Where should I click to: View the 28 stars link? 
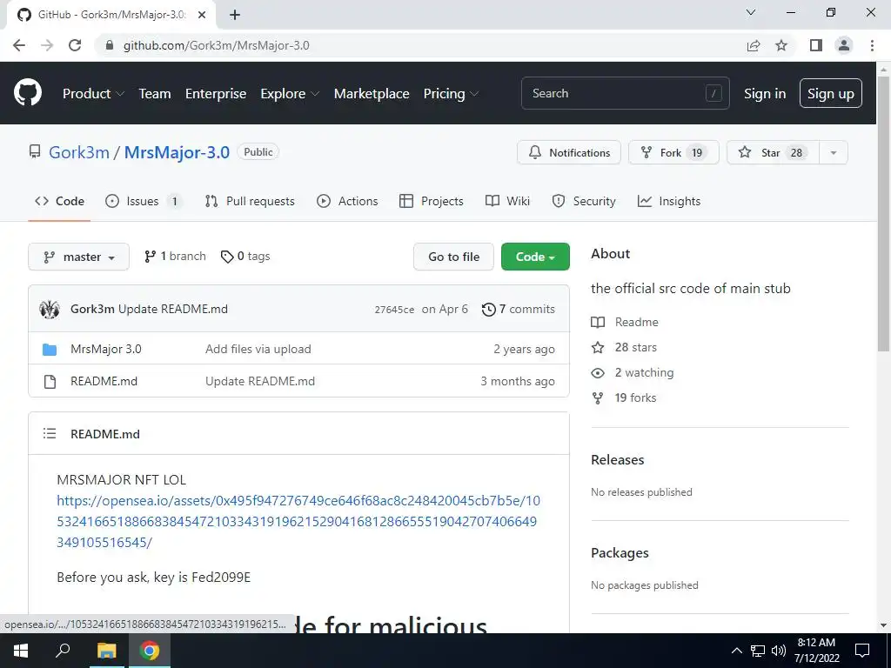[635, 347]
